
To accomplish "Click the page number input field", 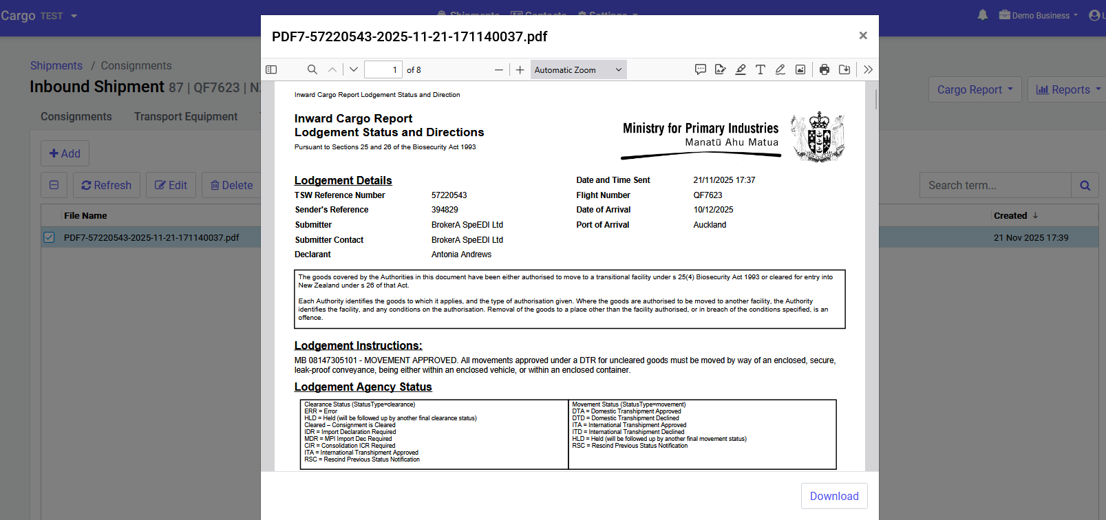I will (383, 69).
